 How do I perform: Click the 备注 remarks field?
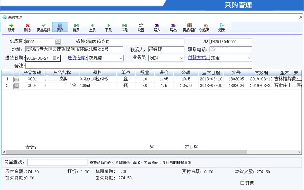(139, 66)
